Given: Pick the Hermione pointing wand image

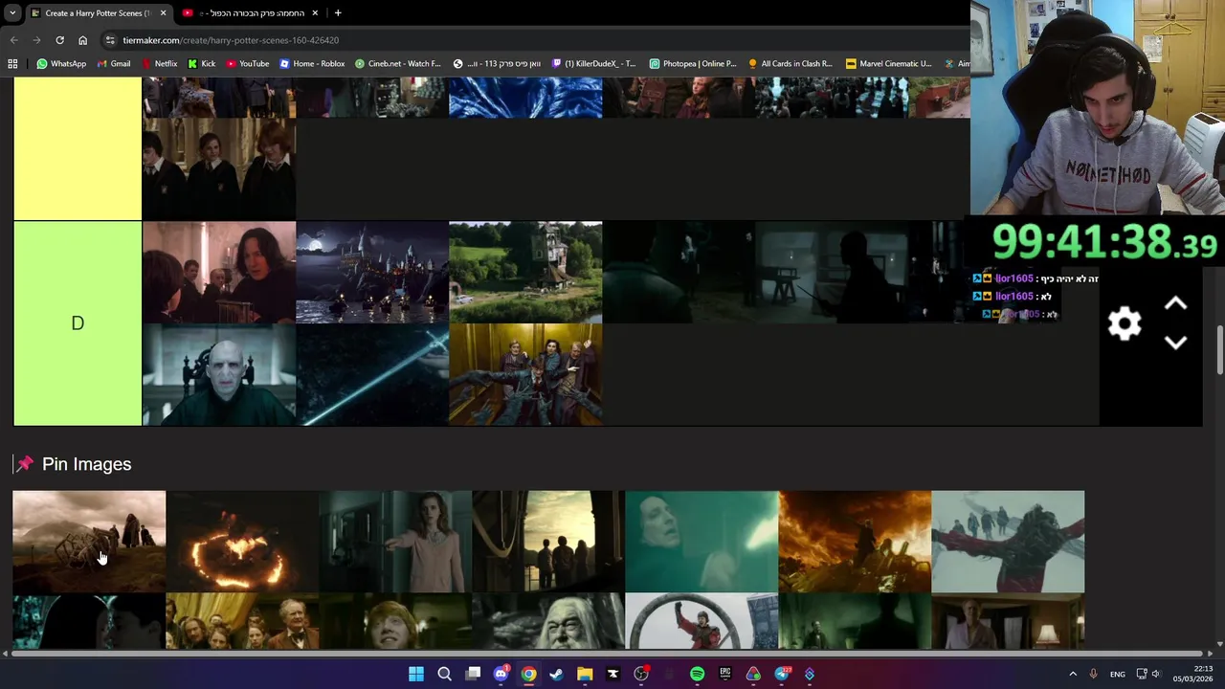Looking at the screenshot, I should (395, 542).
